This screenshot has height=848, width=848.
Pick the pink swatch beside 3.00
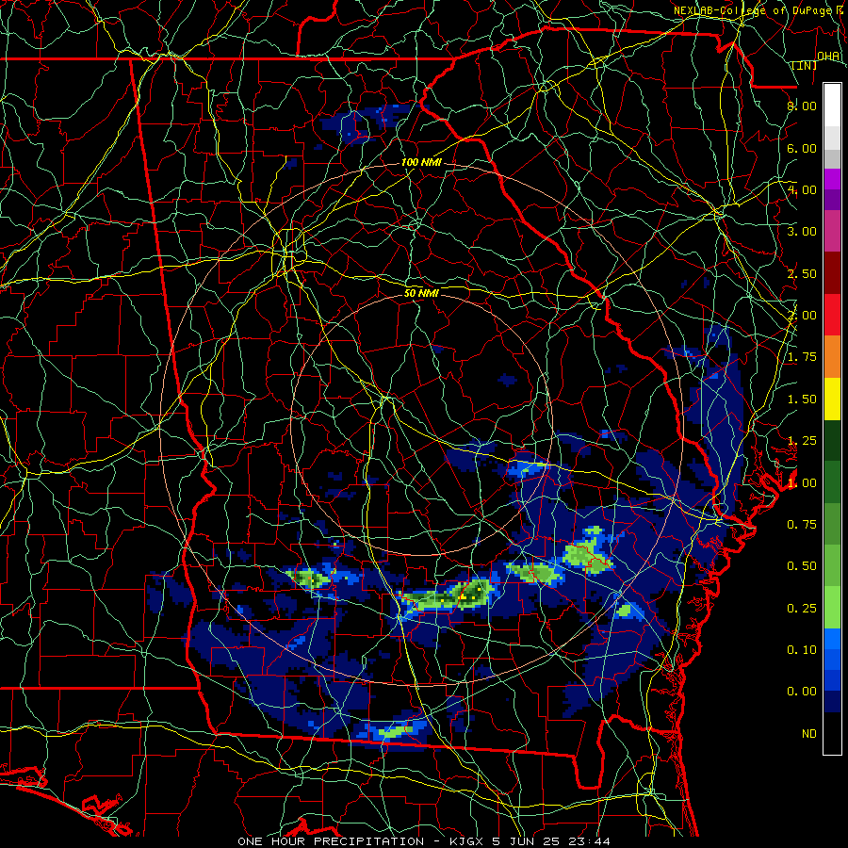tap(832, 231)
